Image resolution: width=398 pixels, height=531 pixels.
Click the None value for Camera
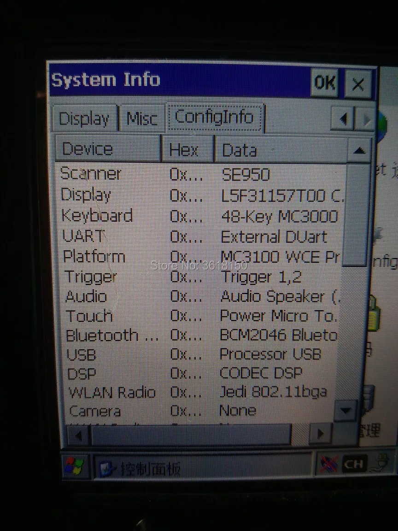tap(238, 410)
